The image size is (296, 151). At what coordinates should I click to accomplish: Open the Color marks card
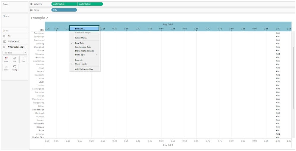click(6, 59)
